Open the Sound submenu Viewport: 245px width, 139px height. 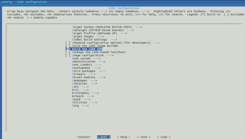(x=81, y=99)
